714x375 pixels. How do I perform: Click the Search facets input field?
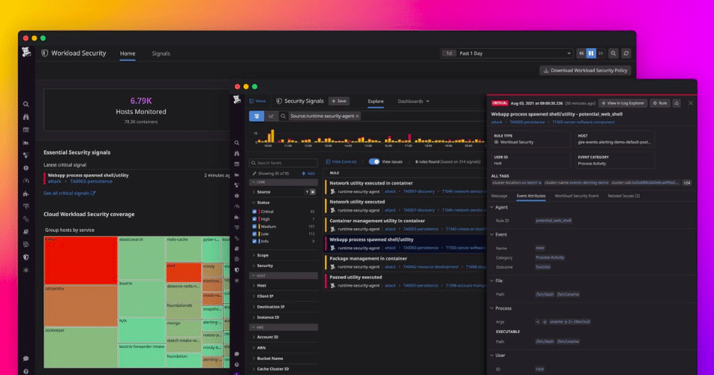[283, 163]
